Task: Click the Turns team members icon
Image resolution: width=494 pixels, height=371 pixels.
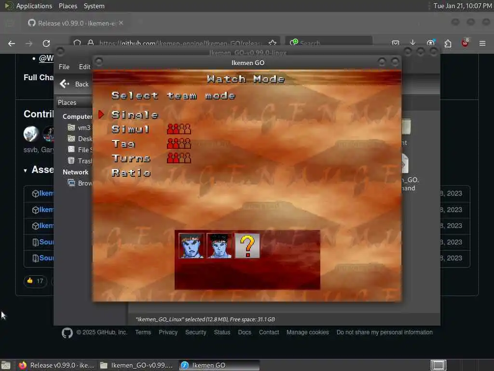Action: 179,158
